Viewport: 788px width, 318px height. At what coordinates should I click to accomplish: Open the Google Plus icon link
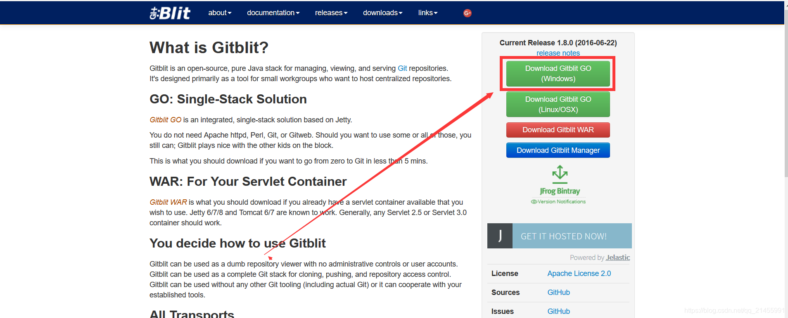click(467, 13)
